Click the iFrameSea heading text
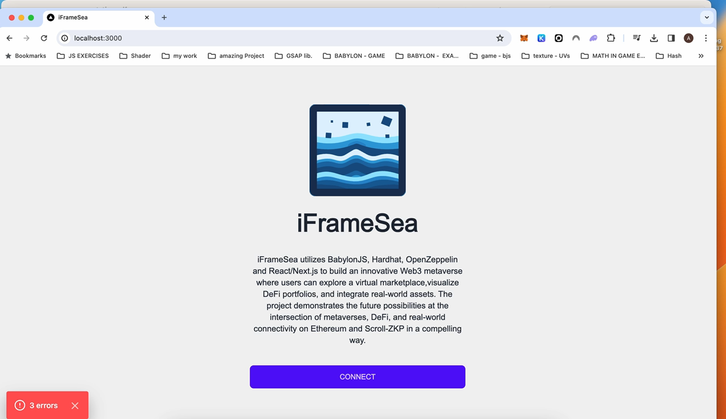The height and width of the screenshot is (419, 726). click(x=357, y=223)
